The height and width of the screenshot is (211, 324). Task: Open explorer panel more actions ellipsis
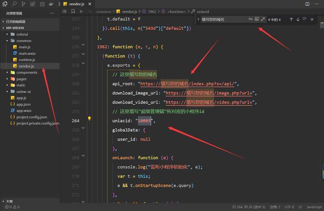click(x=52, y=13)
